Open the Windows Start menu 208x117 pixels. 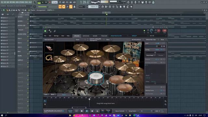2,115
